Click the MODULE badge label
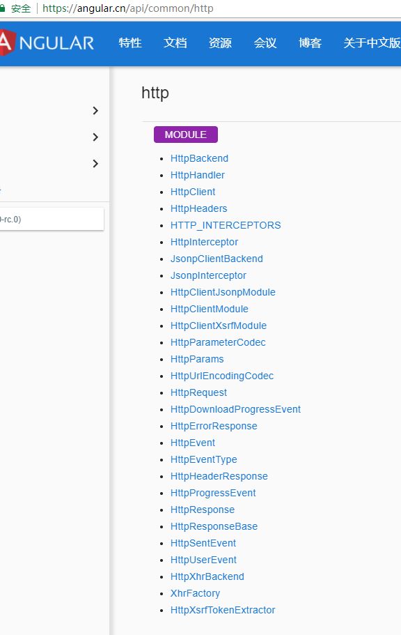 coord(186,135)
